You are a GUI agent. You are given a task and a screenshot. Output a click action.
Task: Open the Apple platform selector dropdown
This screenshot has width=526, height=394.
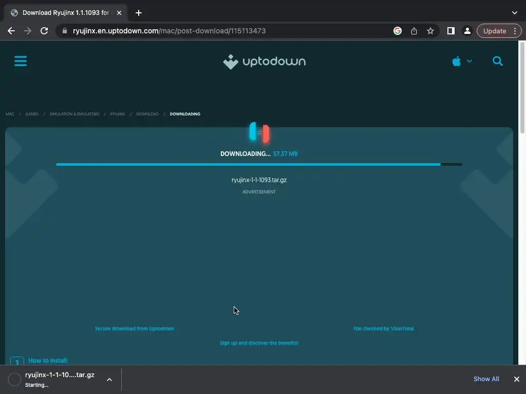point(462,62)
